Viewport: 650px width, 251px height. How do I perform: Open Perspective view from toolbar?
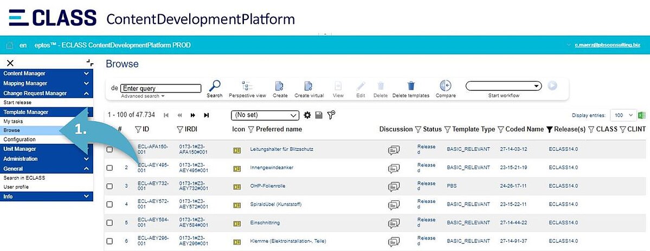click(247, 86)
